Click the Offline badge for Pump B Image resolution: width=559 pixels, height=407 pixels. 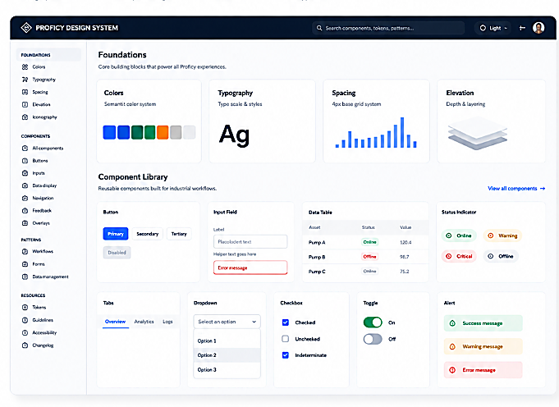click(369, 257)
